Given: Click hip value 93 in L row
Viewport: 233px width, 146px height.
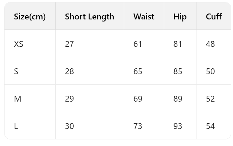Looking at the screenshot, I should pyautogui.click(x=178, y=126).
